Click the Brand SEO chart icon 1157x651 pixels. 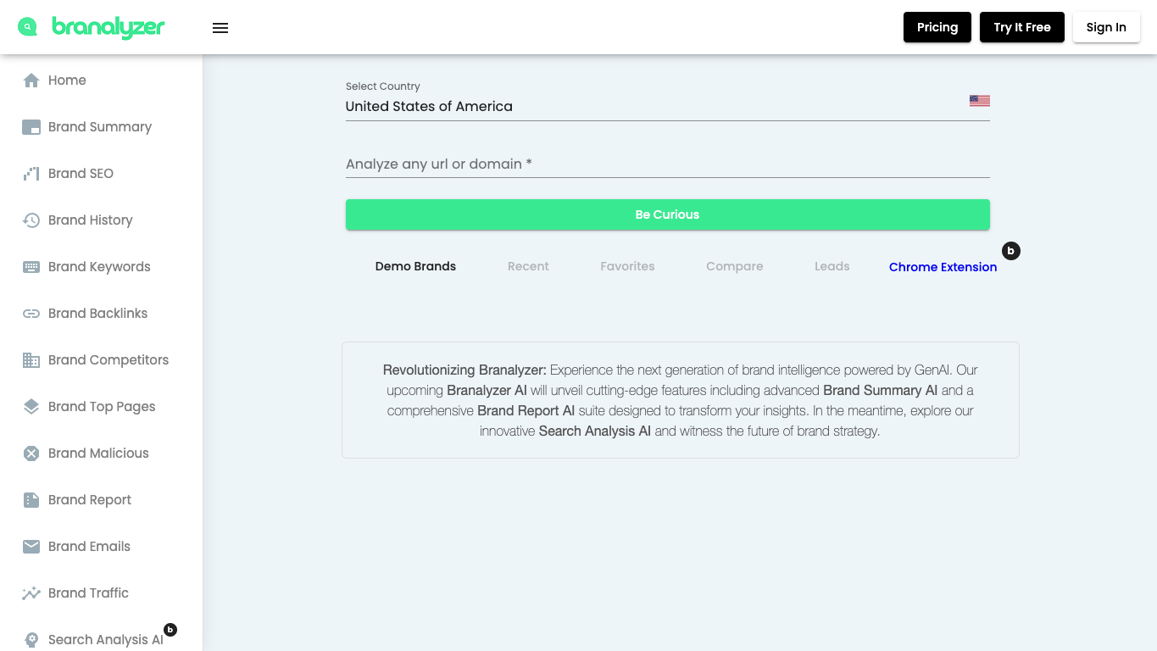tap(31, 174)
